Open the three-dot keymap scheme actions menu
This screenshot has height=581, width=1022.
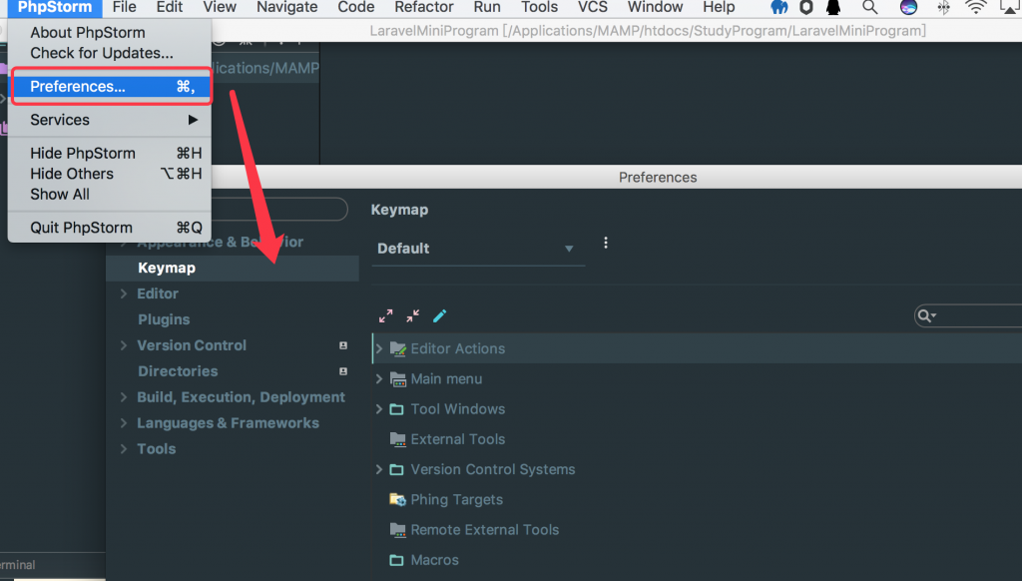click(605, 243)
